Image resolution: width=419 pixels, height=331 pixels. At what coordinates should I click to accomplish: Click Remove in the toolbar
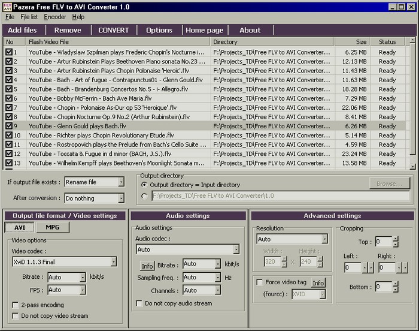coord(68,30)
